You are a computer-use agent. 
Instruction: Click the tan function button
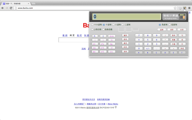tap(95, 52)
